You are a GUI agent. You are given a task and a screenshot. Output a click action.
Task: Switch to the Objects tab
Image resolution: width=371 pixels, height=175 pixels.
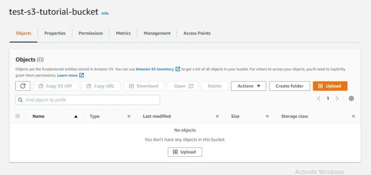[24, 33]
